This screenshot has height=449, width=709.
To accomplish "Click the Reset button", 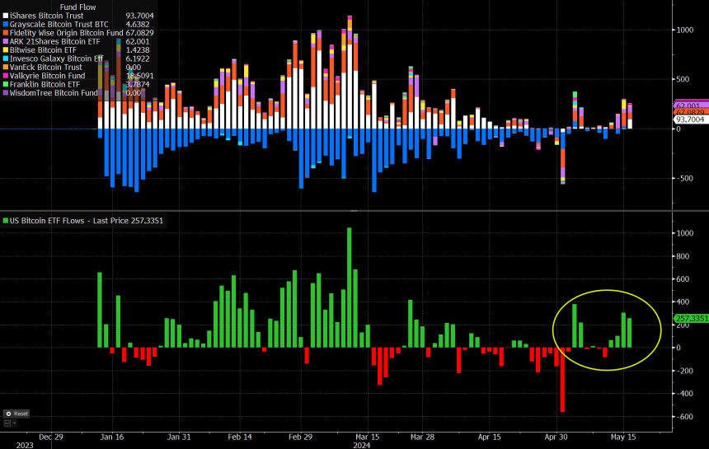I will click(x=16, y=414).
